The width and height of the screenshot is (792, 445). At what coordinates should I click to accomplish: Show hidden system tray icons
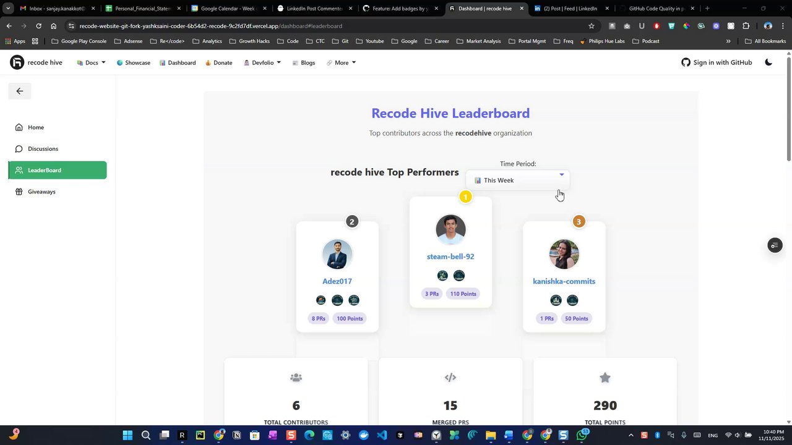tap(631, 436)
